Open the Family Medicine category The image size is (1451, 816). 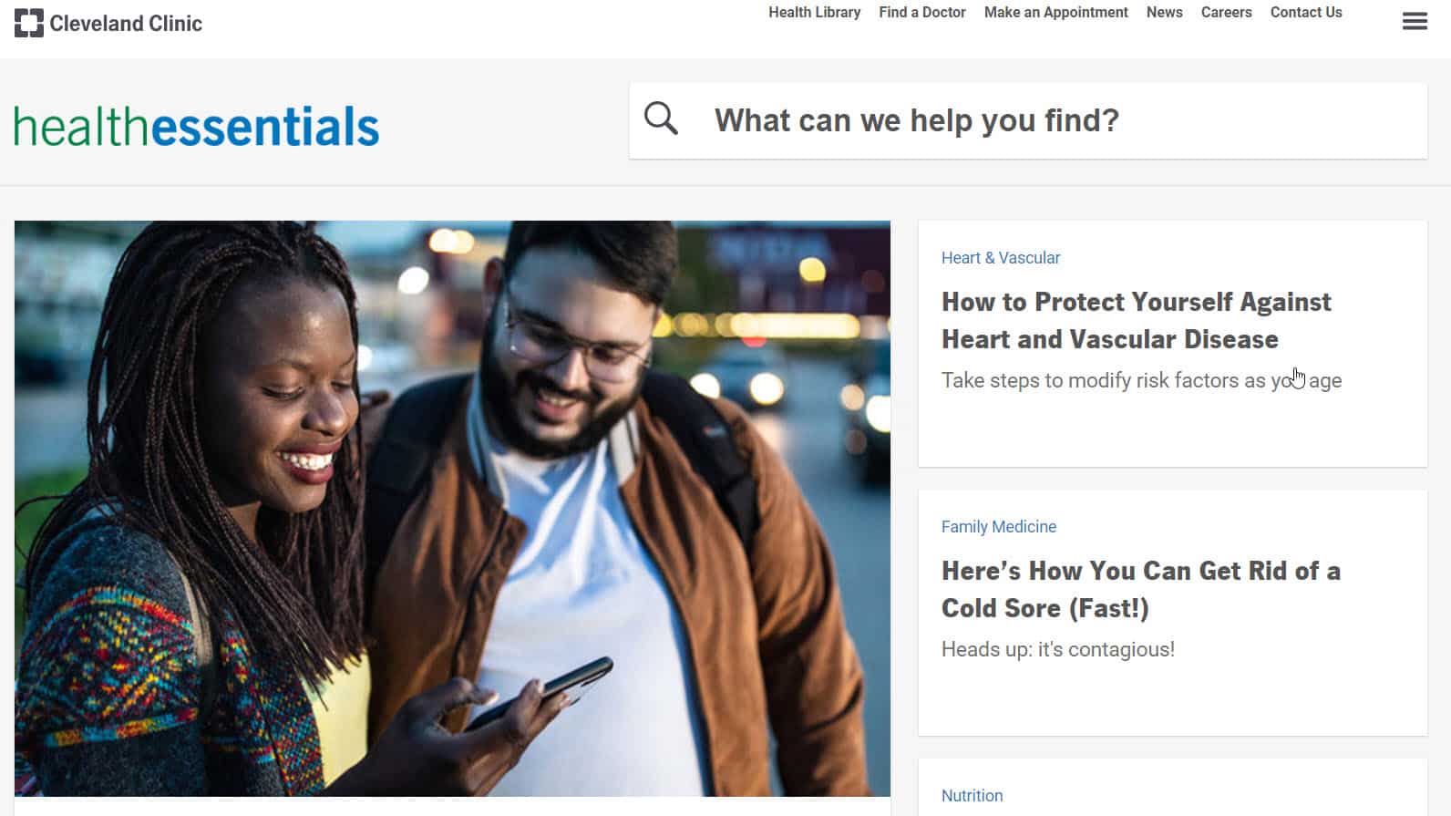pos(999,527)
